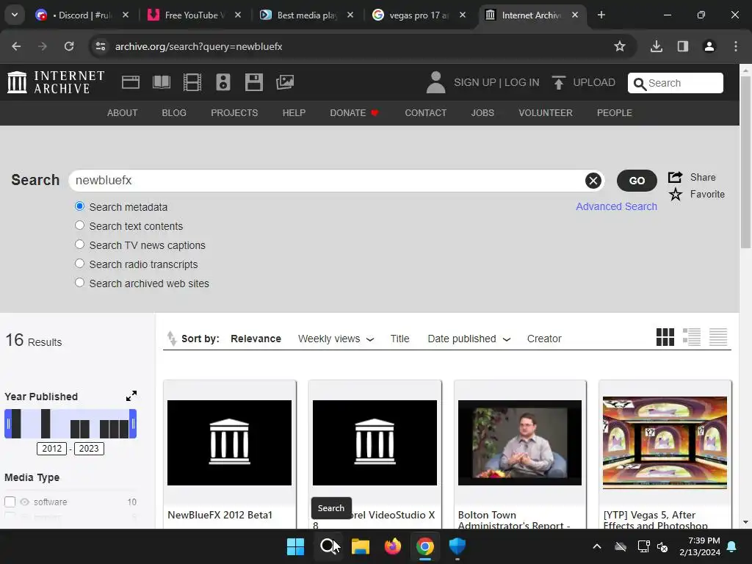
Task: Select Search archived web sites option
Action: click(x=79, y=283)
